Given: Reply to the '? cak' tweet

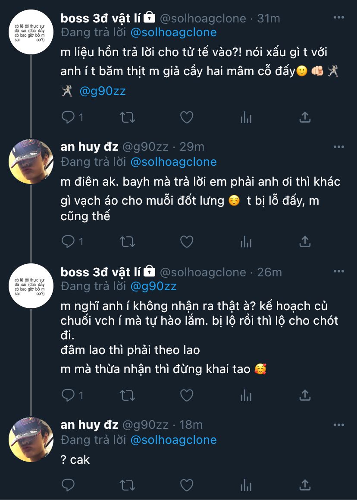Looking at the screenshot, I should (x=68, y=485).
